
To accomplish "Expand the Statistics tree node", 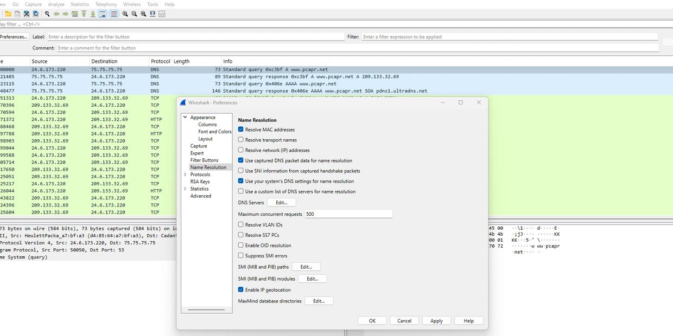I will coord(185,189).
